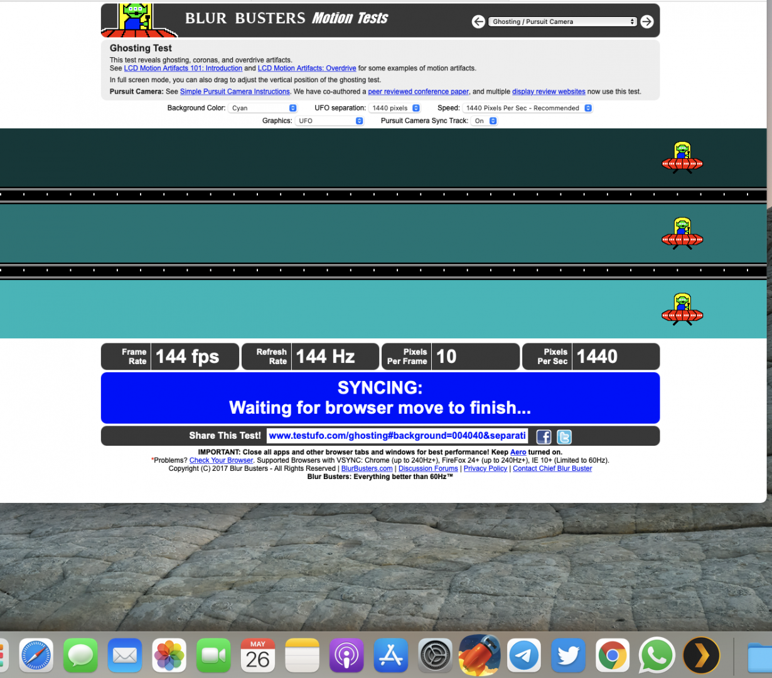
Task: Go to the previous motion test arrow
Action: pos(478,22)
